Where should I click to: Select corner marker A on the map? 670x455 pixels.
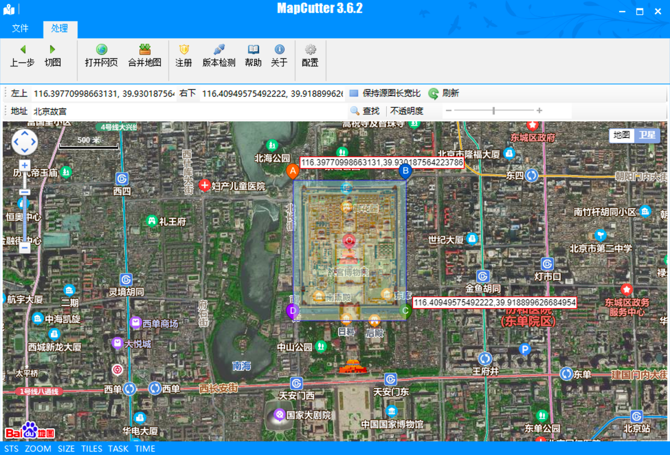click(x=293, y=172)
